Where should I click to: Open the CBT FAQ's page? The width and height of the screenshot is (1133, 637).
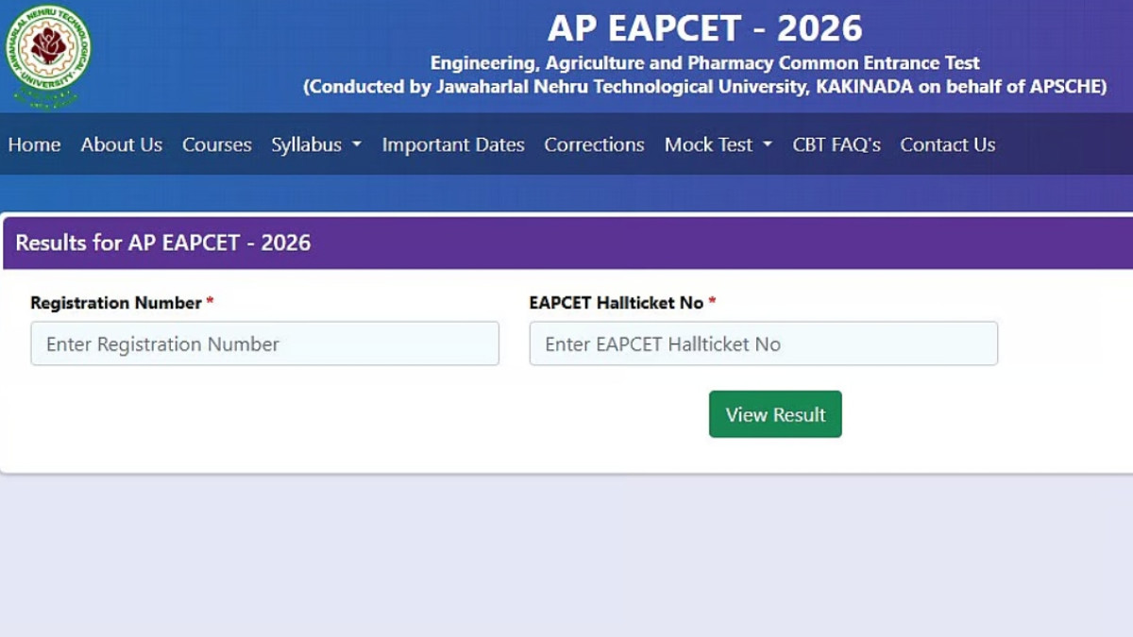pos(837,144)
